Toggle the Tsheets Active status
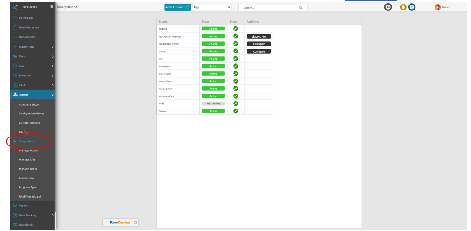Image resolution: width=471 pixels, height=231 pixels. [x=213, y=111]
